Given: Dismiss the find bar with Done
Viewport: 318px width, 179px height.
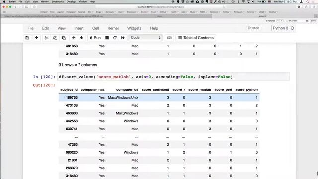Looking at the screenshot, I should (313, 21).
